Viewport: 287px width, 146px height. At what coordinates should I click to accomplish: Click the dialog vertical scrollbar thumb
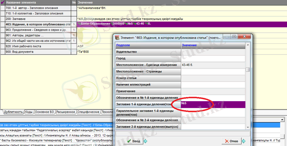pyautogui.click(x=248, y=70)
